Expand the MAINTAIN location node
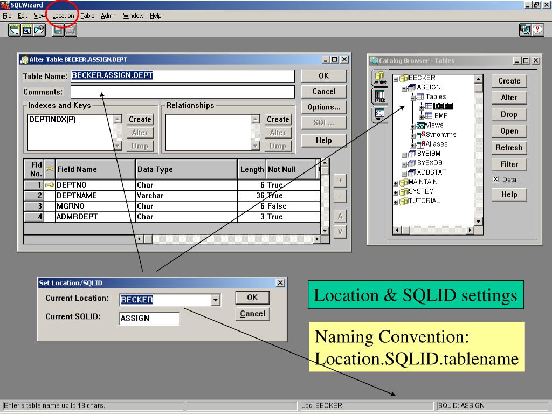This screenshot has width=552, height=414. point(396,183)
